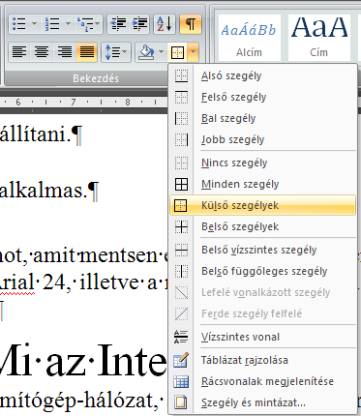Image resolution: width=361 pixels, height=416 pixels.
Task: Choose Belső függőleges szegély
Action: (262, 272)
